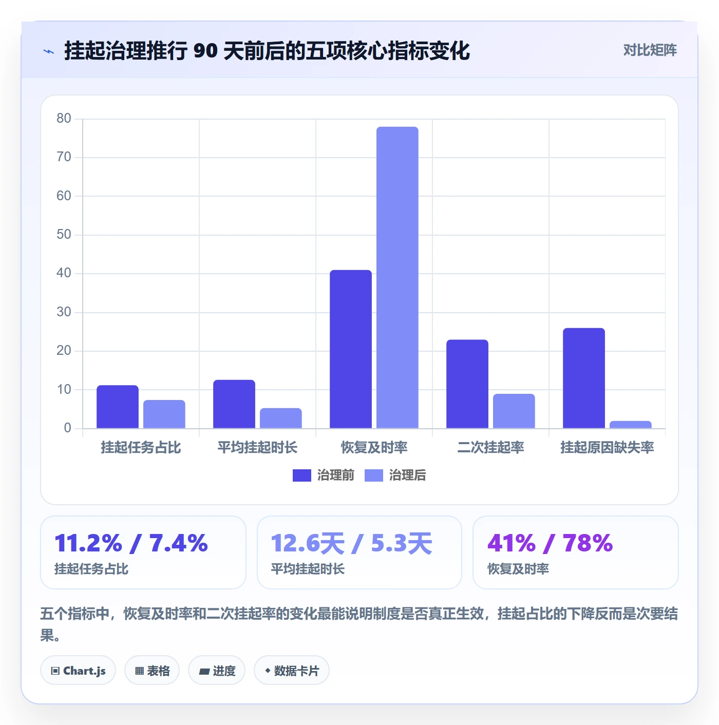
Task: Click the 11.2% / 7.4% stat value
Action: [131, 543]
